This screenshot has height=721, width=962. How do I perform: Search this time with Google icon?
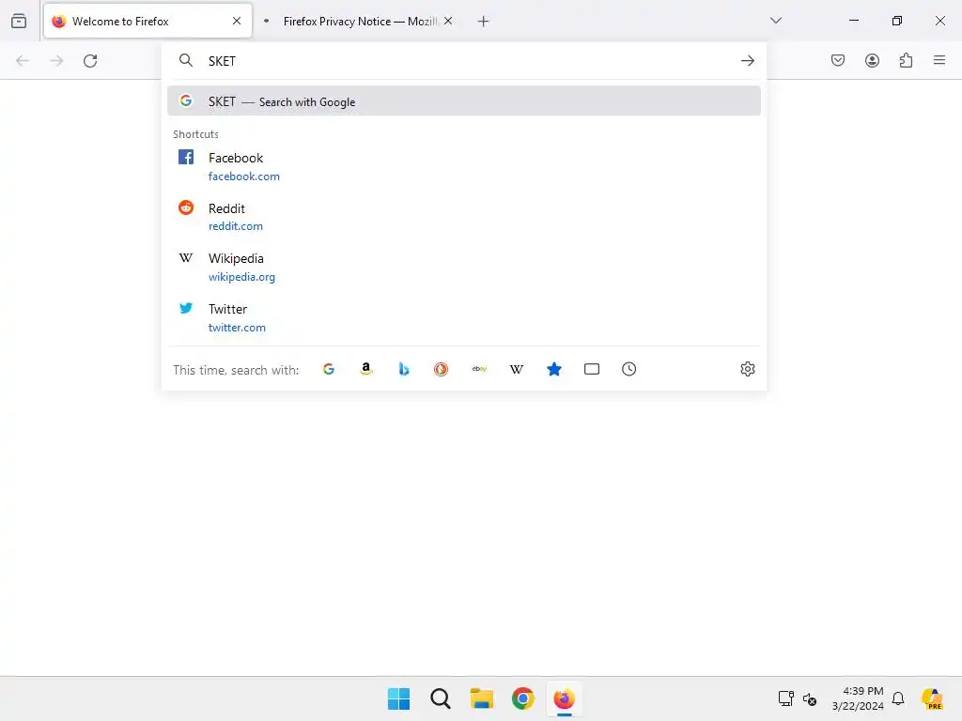[x=329, y=369]
